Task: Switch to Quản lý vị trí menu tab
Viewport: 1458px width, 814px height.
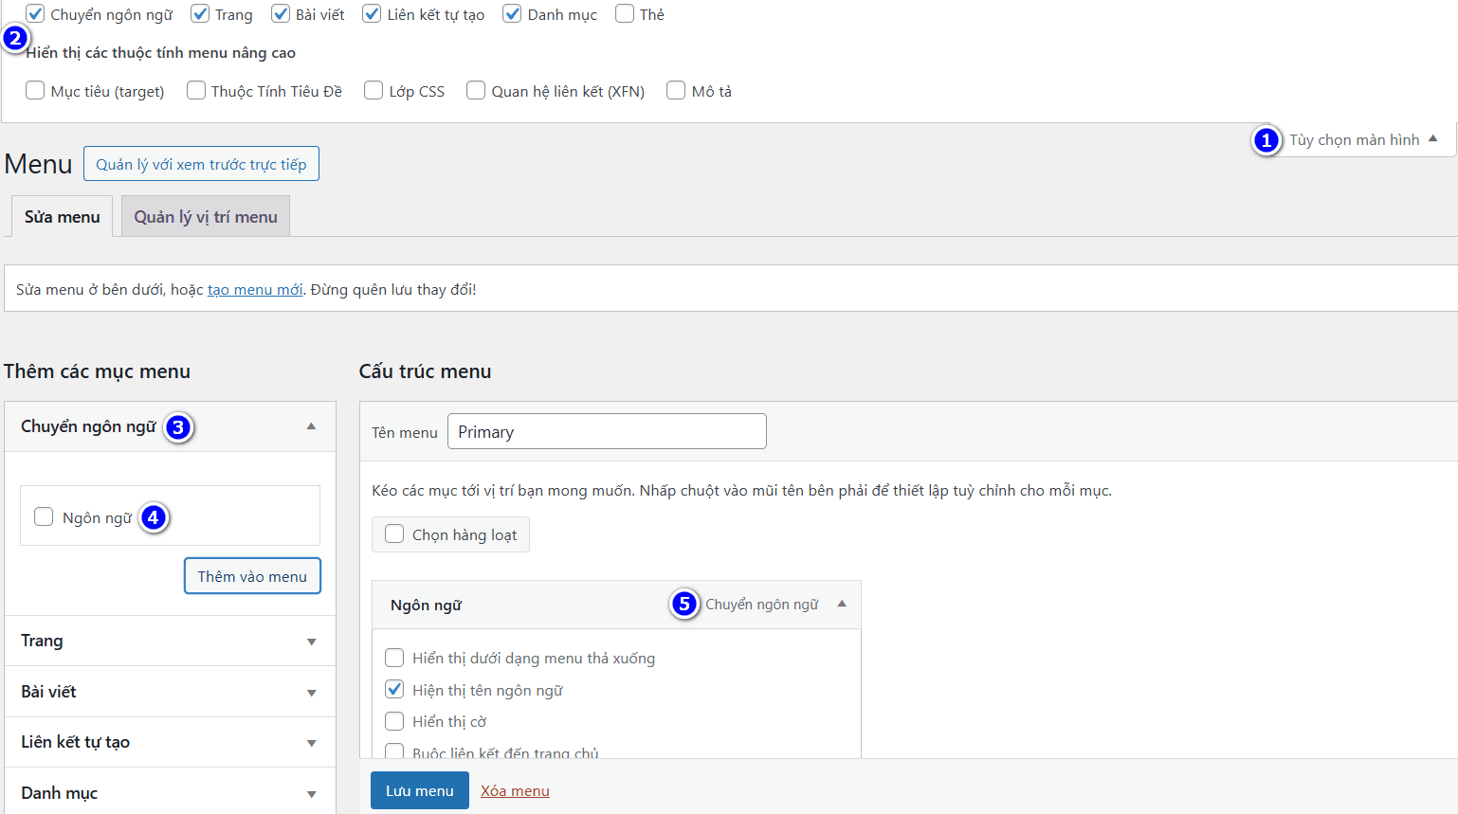Action: pos(206,217)
